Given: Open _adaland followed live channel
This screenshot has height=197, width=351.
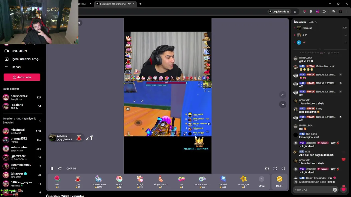Looking at the screenshot, I should 22,106.
